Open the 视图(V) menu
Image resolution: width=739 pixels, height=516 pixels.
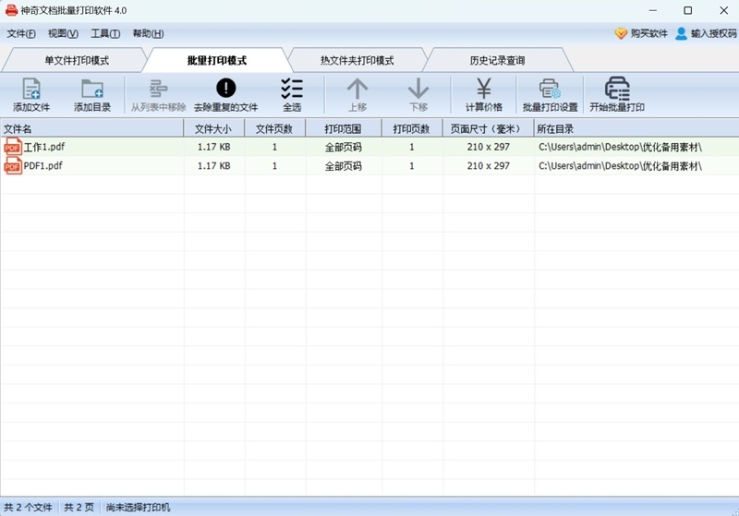click(63, 33)
